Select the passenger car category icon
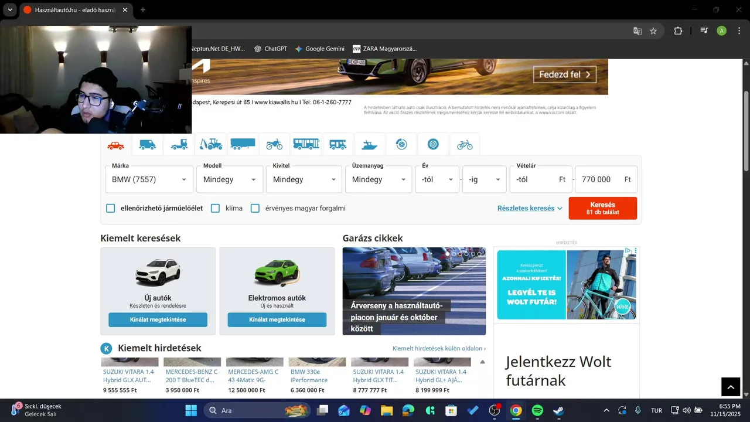The height and width of the screenshot is (422, 750). coord(116,145)
